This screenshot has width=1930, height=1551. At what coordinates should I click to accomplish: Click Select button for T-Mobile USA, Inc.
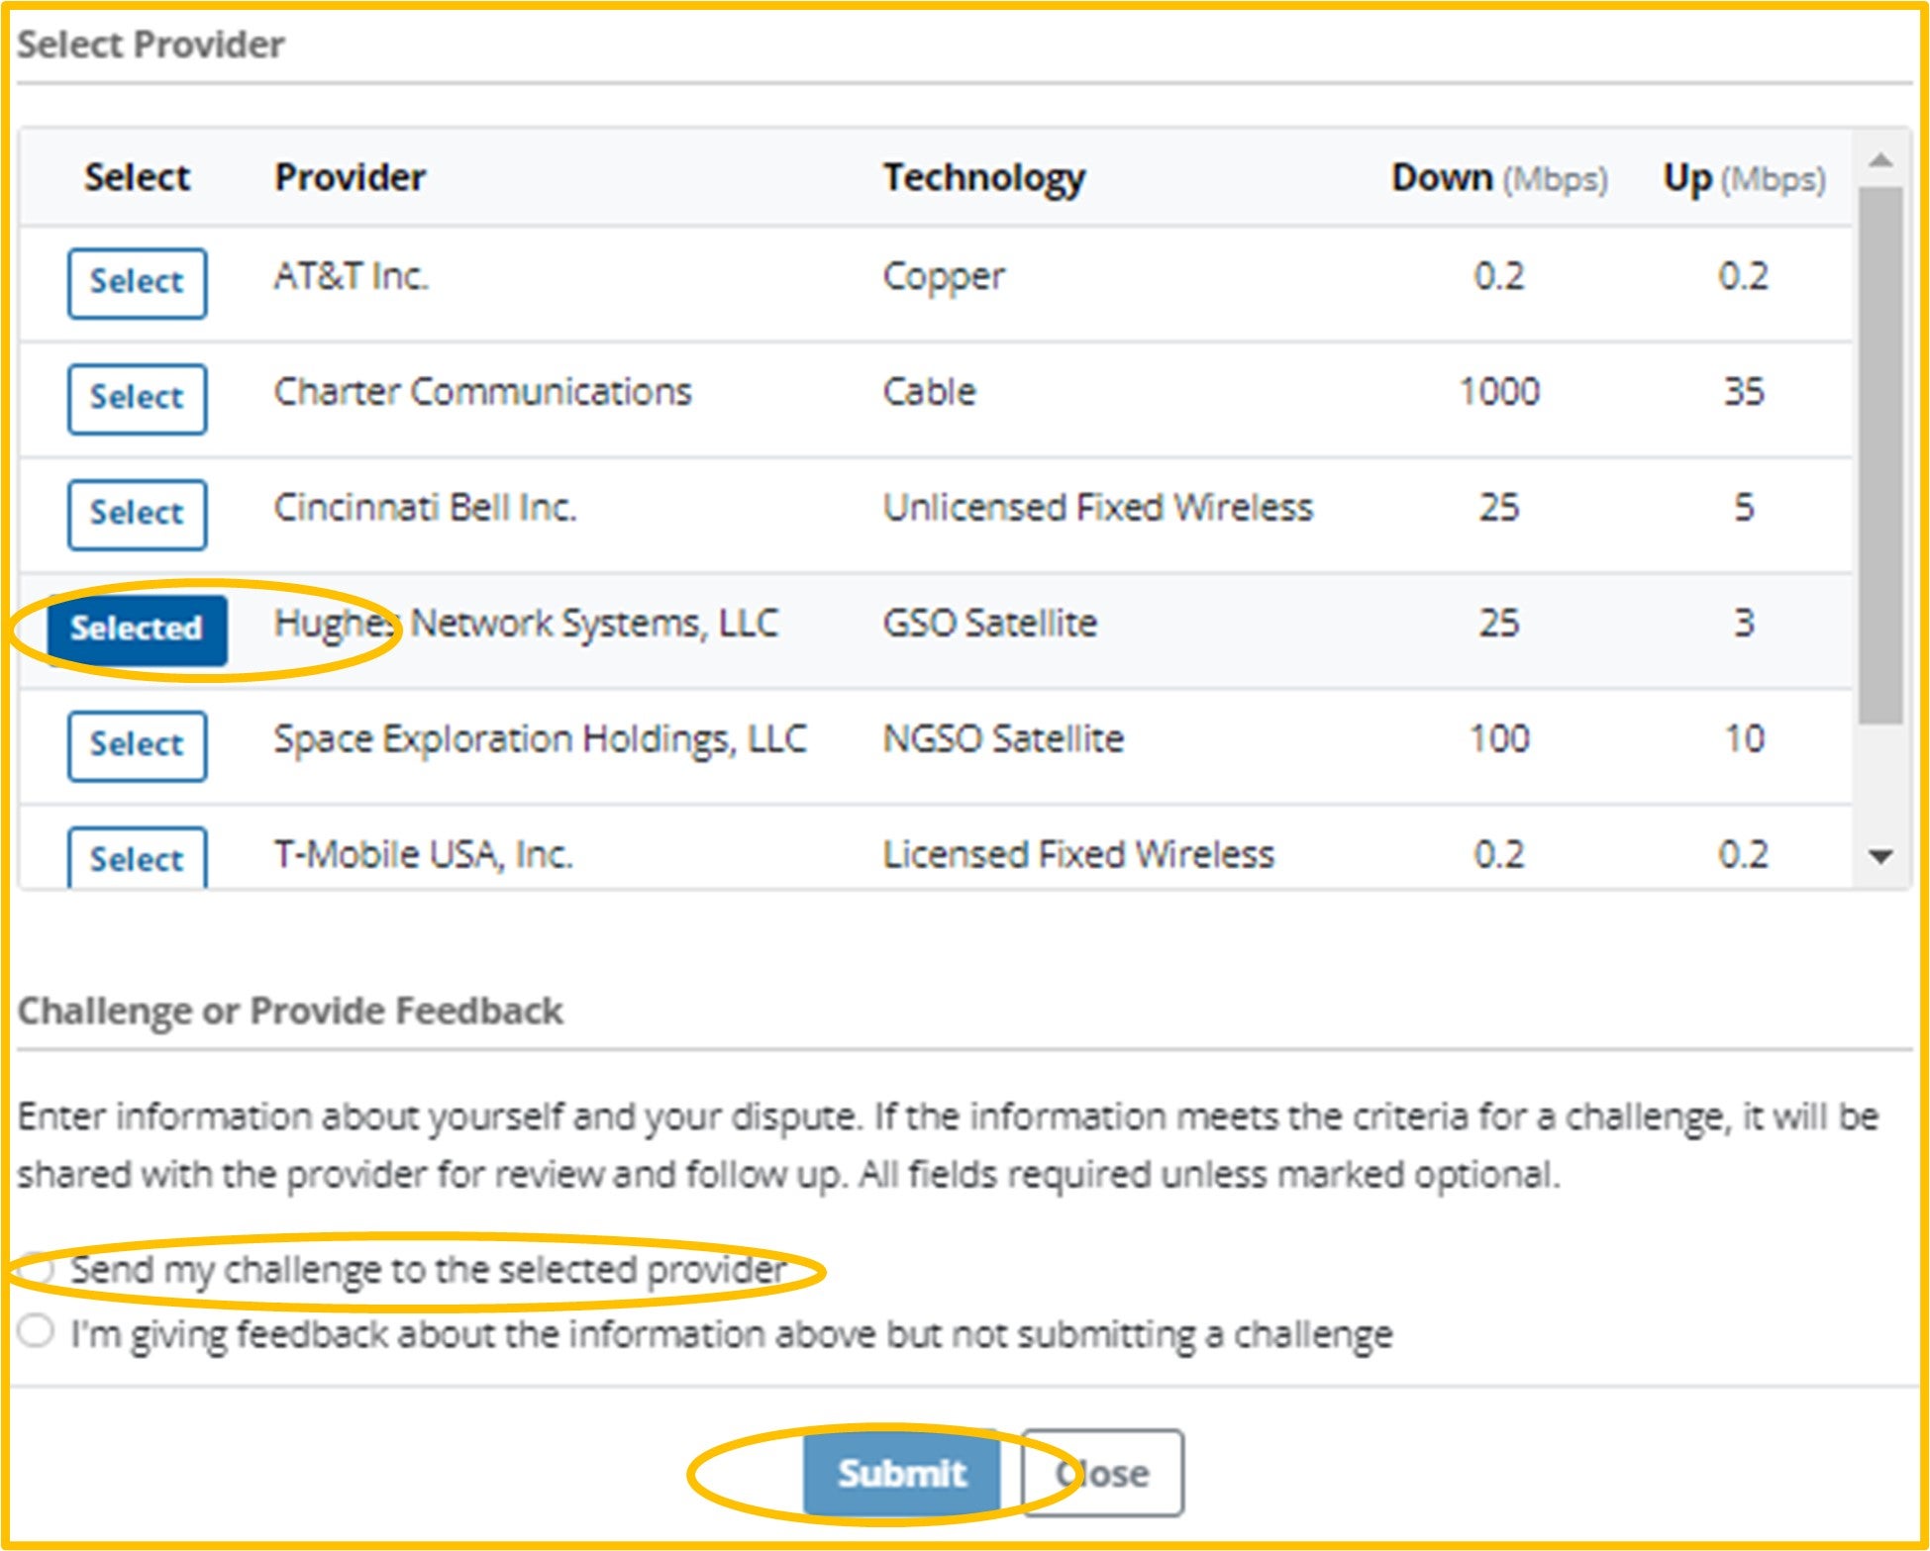coord(137,857)
